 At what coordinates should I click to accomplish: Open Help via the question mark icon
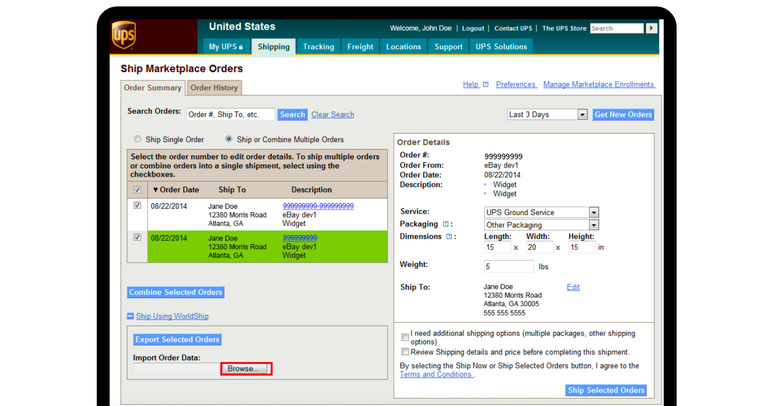[486, 84]
